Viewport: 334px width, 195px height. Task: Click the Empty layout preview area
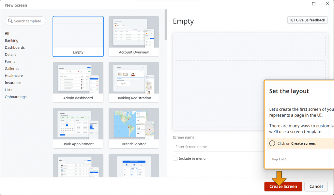coord(250,82)
